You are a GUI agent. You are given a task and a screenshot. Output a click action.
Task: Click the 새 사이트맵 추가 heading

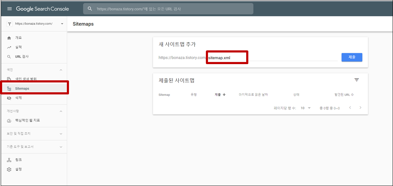177,44
